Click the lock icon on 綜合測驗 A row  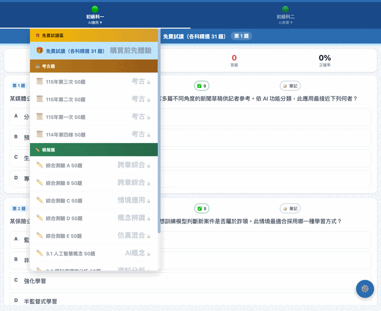pyautogui.click(x=148, y=166)
